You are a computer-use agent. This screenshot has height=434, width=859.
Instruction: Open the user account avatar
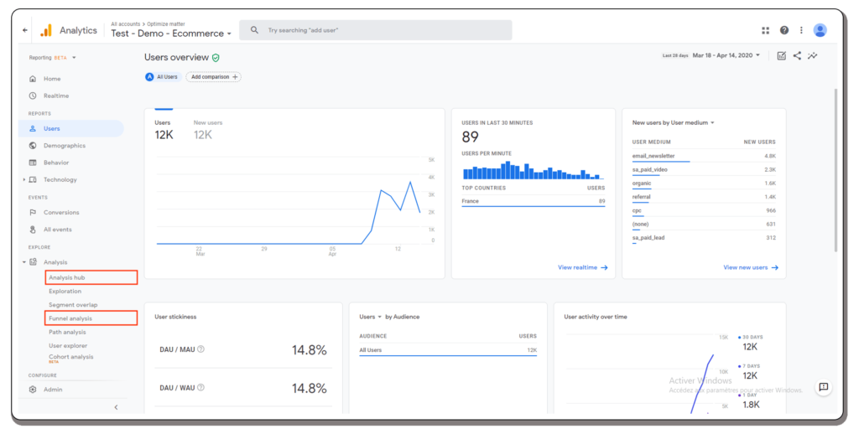[820, 30]
